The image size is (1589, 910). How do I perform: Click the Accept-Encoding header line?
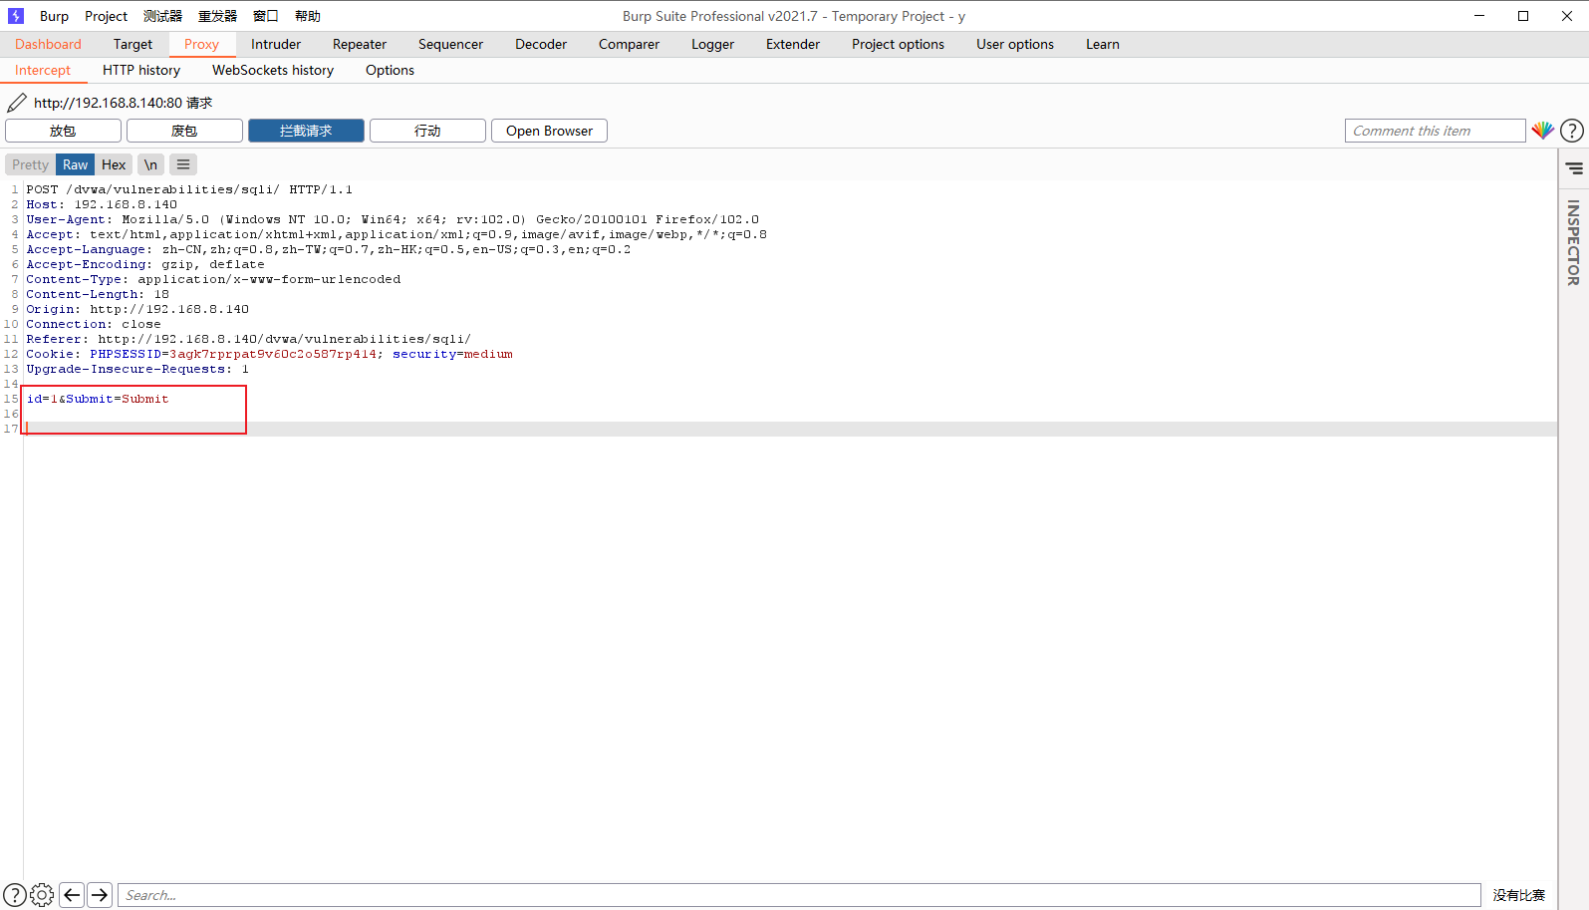(x=145, y=264)
